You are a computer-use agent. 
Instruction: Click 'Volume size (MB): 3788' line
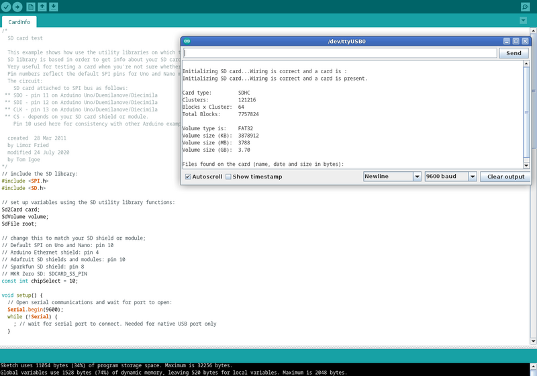pyautogui.click(x=216, y=143)
